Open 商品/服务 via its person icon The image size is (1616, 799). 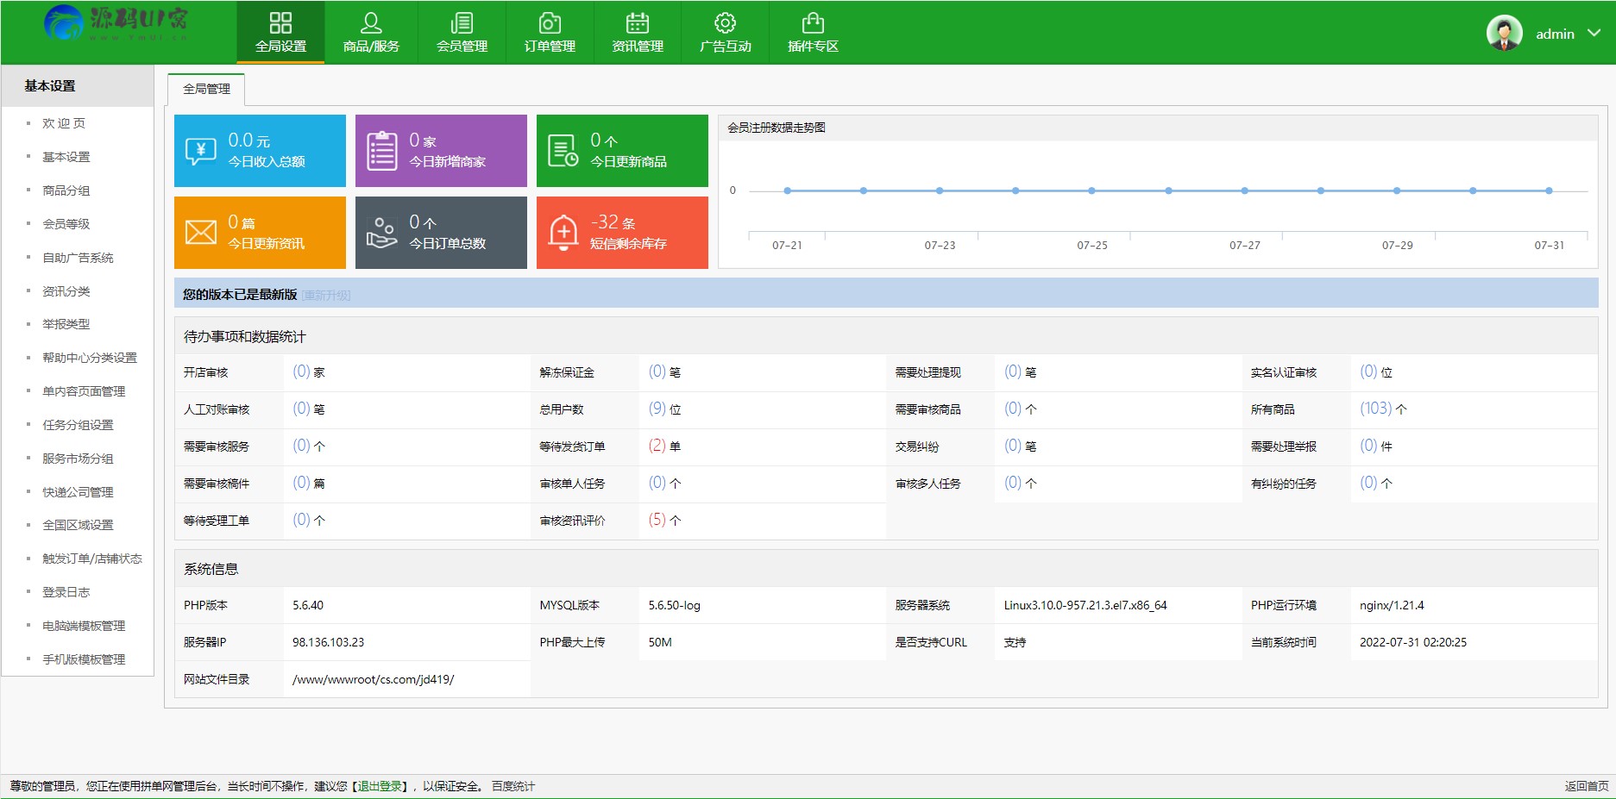371,23
